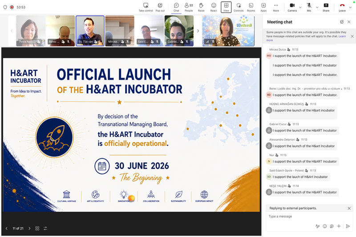356x237 pixels.
Task: Select Petra's video thumbnail
Action: 31,31
